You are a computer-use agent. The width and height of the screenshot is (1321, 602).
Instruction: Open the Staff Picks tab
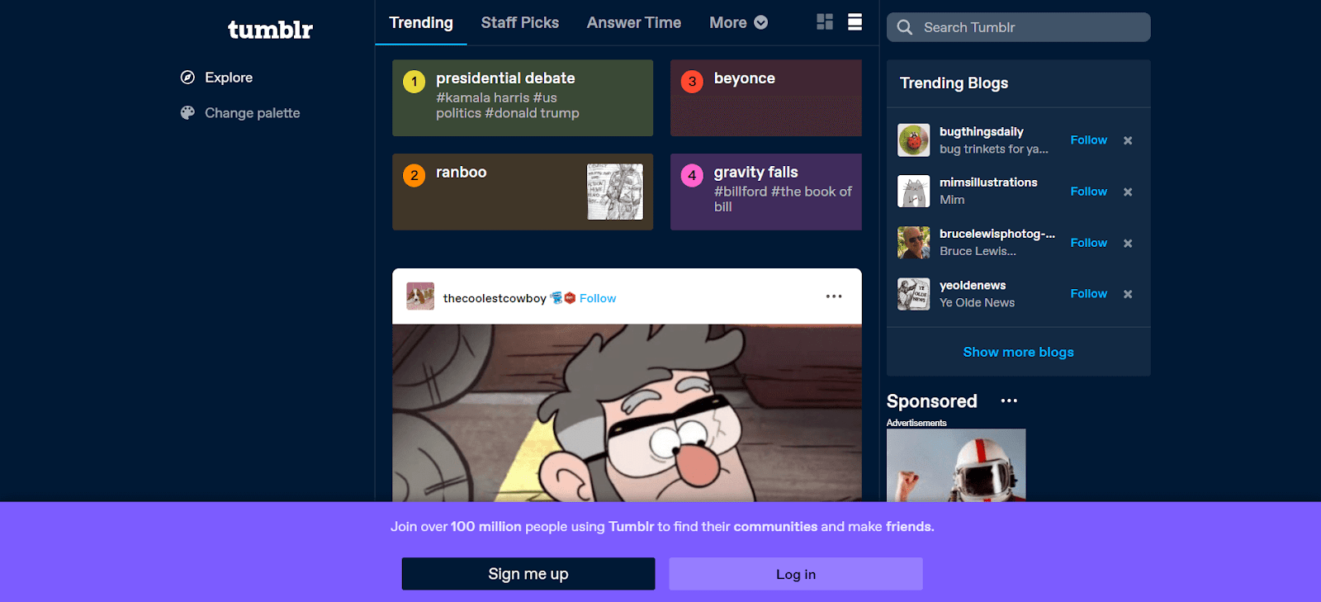pyautogui.click(x=520, y=23)
